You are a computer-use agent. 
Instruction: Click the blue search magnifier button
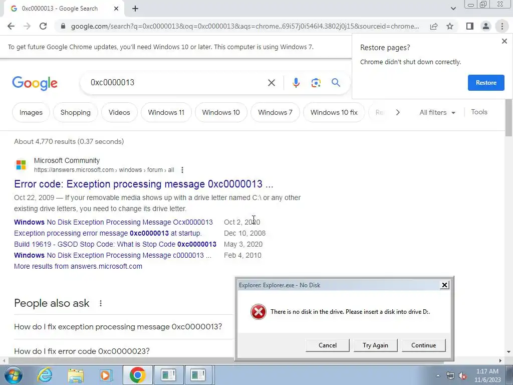[336, 83]
